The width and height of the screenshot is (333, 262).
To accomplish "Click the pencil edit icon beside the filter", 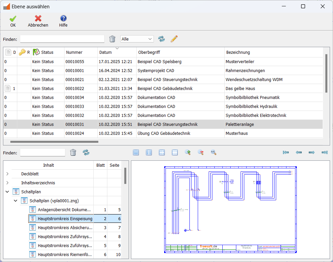I will (174, 39).
